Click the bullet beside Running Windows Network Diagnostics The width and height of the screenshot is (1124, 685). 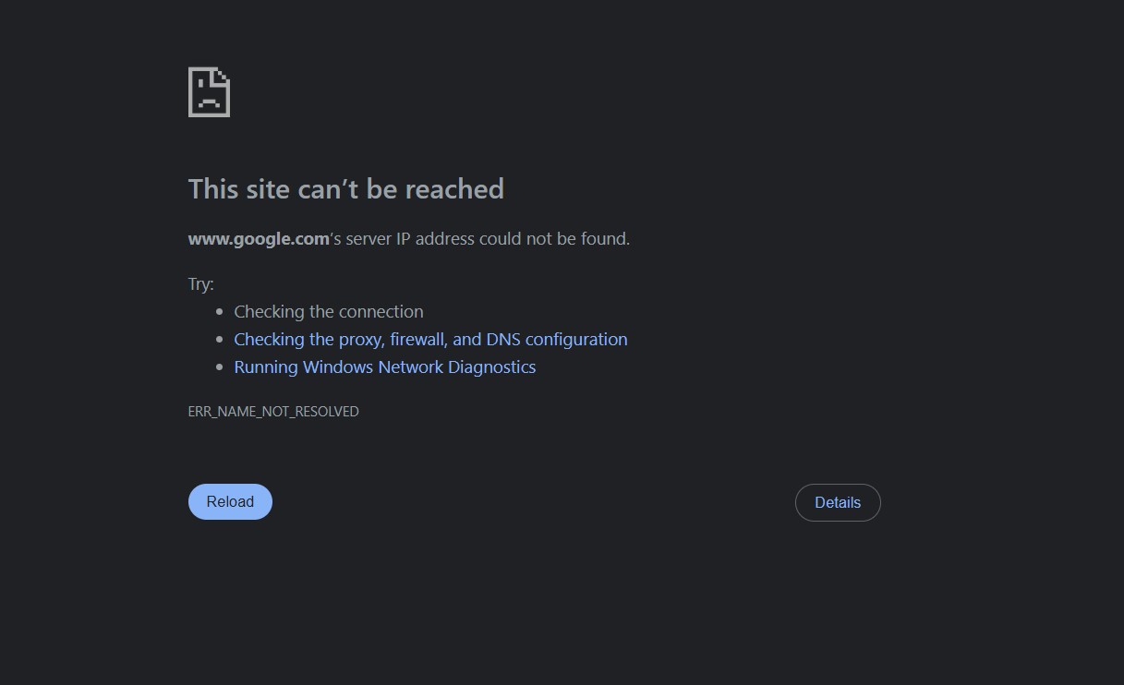219,367
